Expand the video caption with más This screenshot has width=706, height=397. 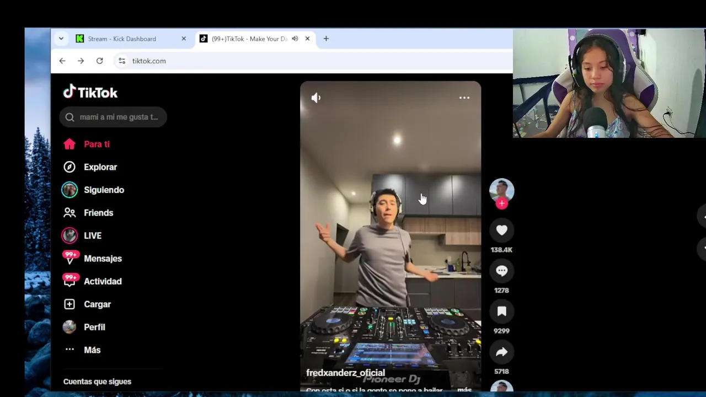click(464, 390)
